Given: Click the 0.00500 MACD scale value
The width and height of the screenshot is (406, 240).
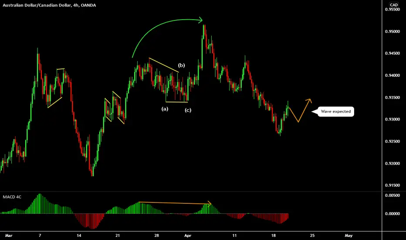Looking at the screenshot, I should pyautogui.click(x=392, y=195).
